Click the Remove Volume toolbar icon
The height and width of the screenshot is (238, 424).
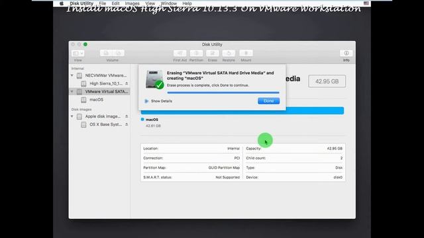click(x=119, y=53)
